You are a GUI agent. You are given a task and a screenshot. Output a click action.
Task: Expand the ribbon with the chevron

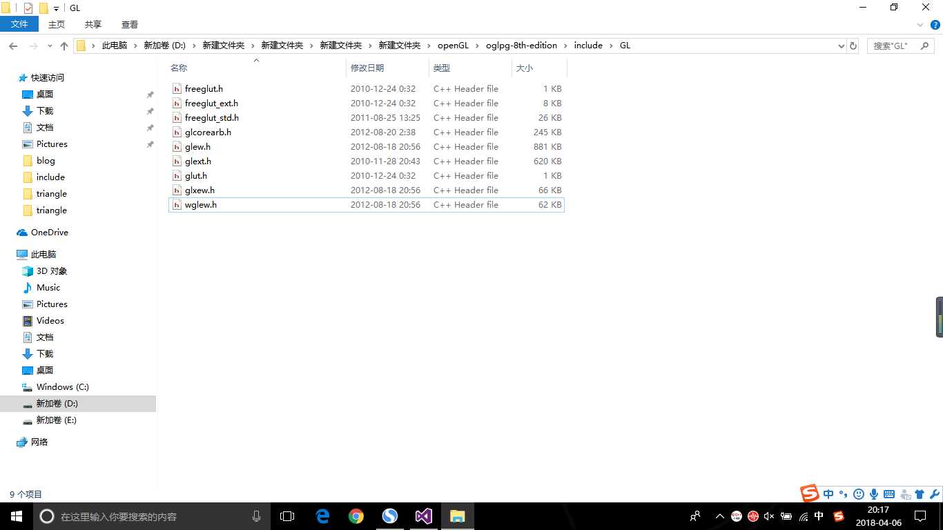click(920, 24)
